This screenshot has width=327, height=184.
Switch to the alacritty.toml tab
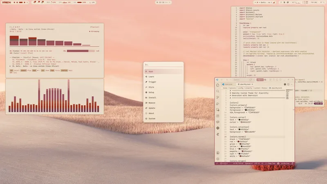(x=245, y=84)
